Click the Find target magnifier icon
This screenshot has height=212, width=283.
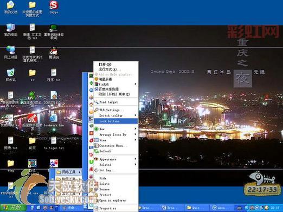(x=97, y=102)
